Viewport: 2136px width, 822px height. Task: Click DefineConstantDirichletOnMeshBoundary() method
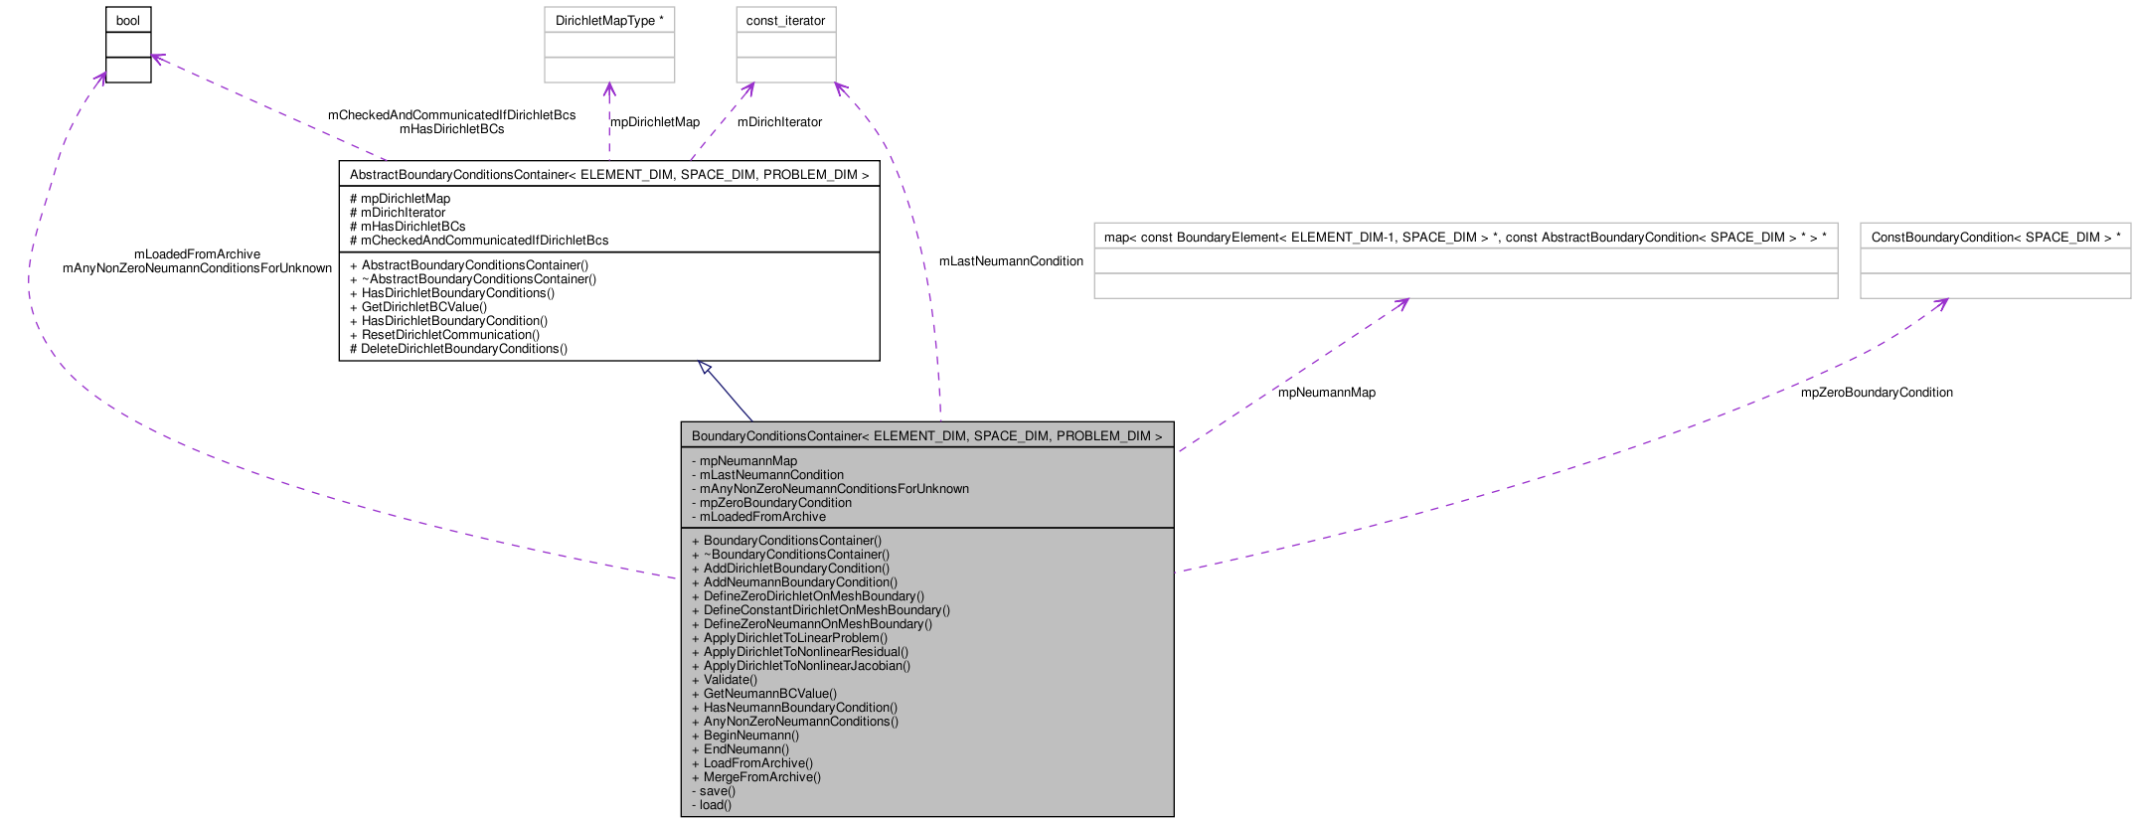point(821,610)
